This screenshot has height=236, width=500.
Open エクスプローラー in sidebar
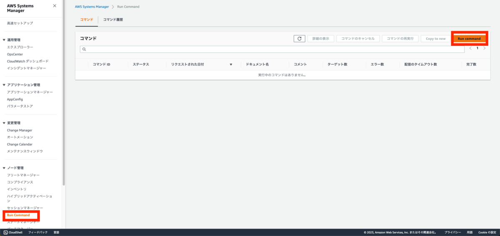pyautogui.click(x=20, y=47)
